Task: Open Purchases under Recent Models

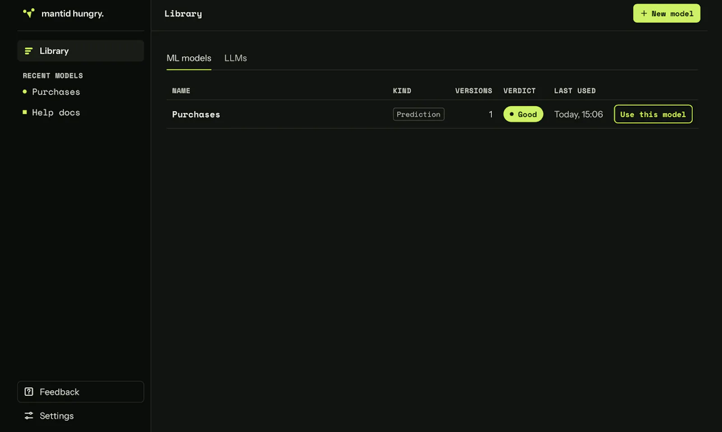Action: coord(56,92)
